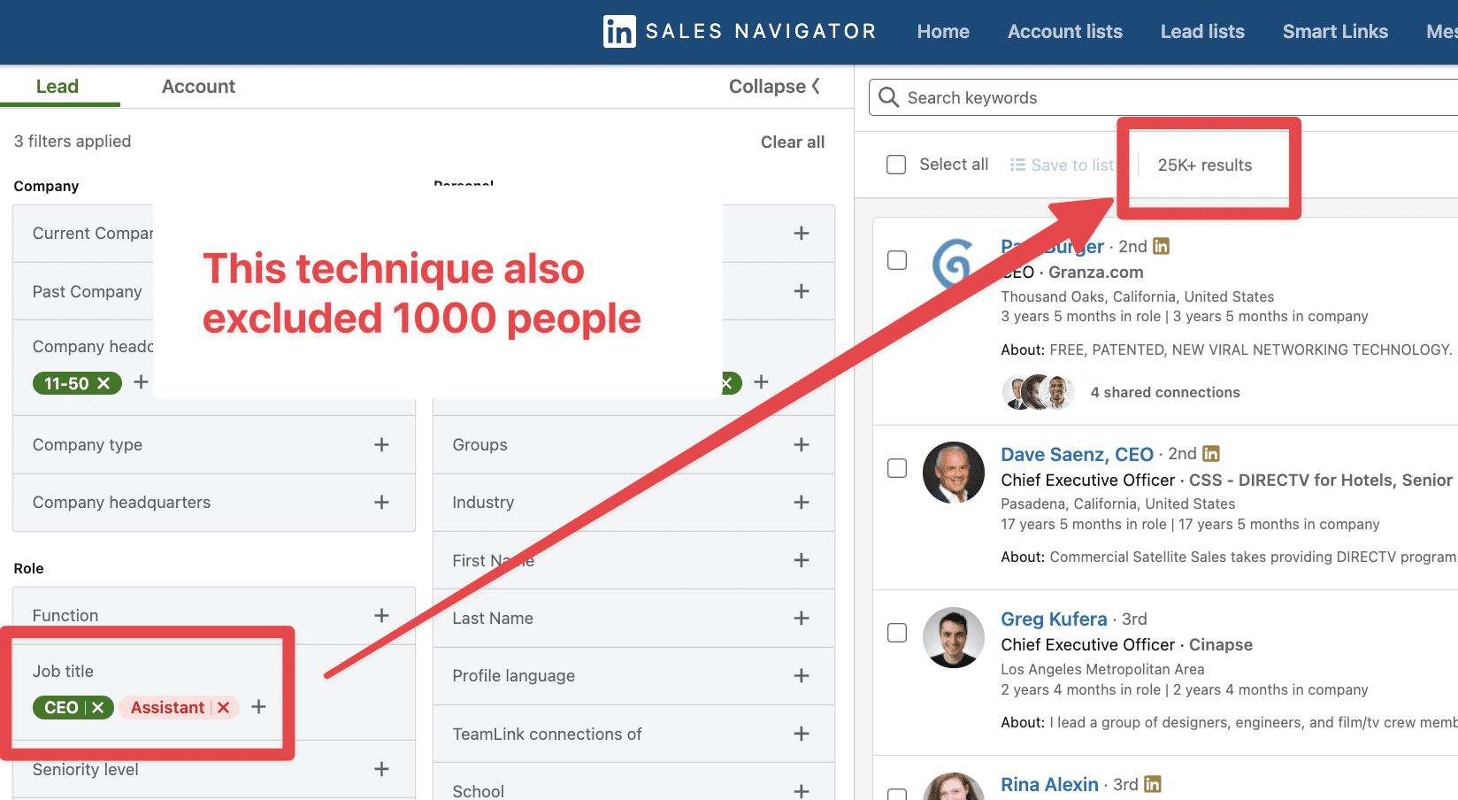This screenshot has width=1458, height=800.
Task: Click LinkedIn badge next to Dave Saenz
Action: coord(1211,454)
